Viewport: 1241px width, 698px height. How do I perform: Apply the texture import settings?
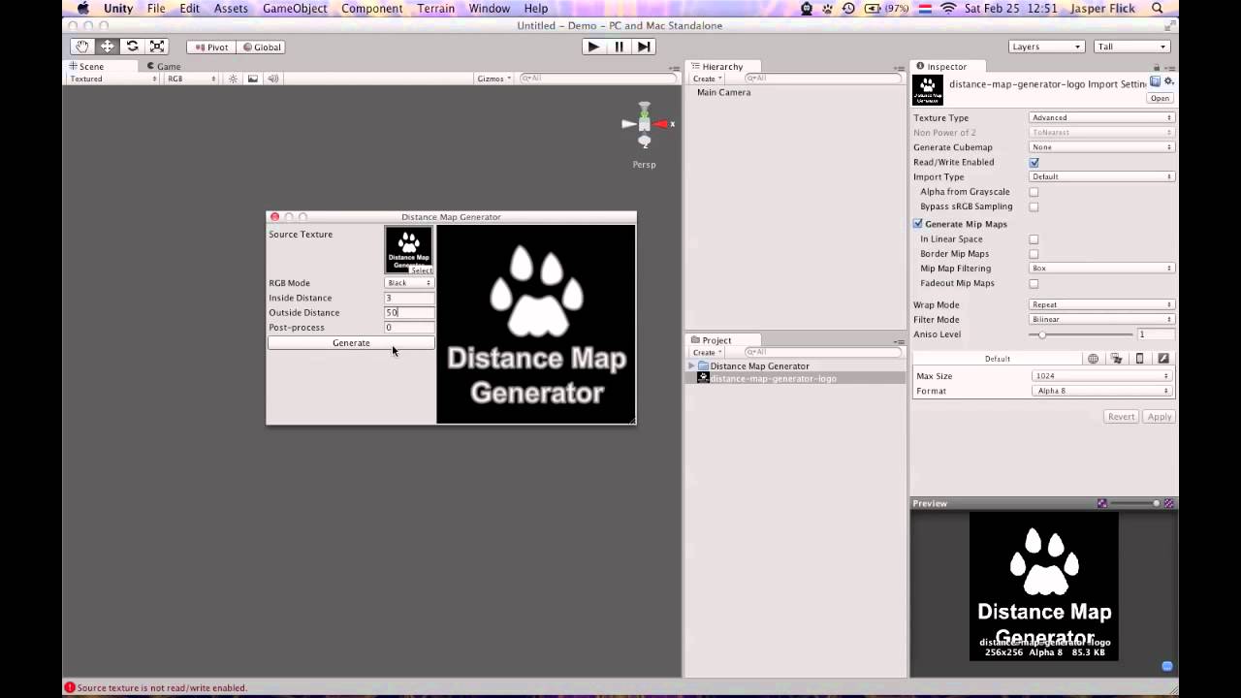[x=1160, y=417]
